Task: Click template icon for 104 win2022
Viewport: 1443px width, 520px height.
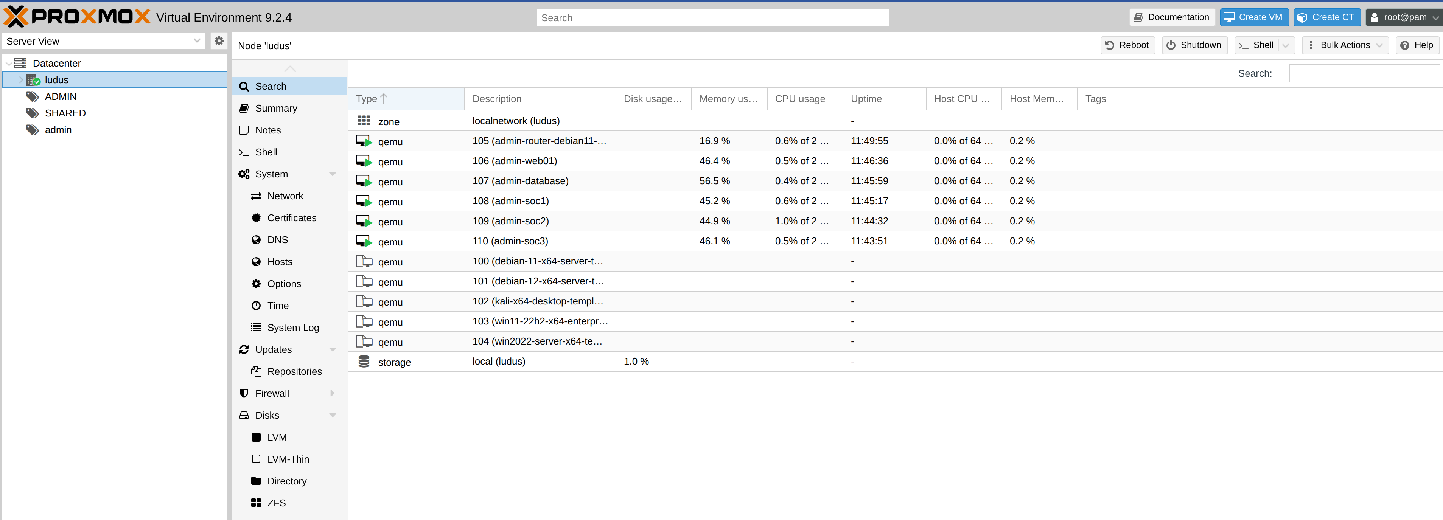Action: pos(364,341)
